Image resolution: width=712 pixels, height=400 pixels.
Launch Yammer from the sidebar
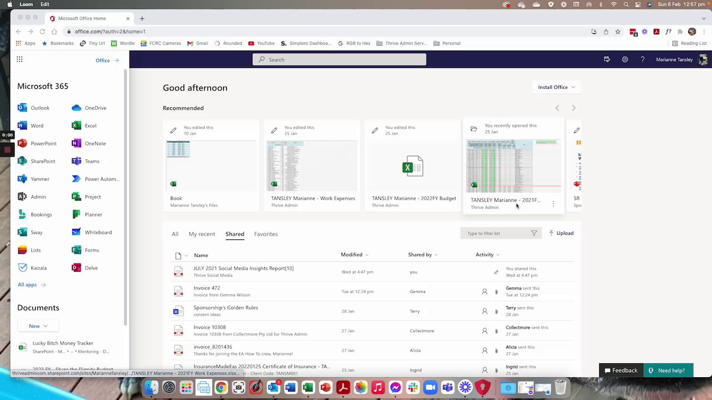(34, 179)
